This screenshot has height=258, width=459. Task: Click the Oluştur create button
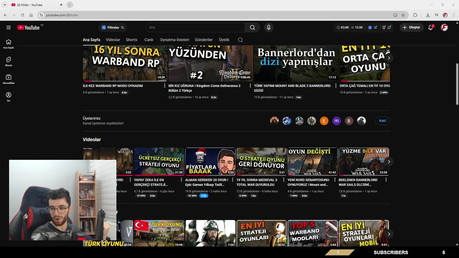click(x=412, y=28)
